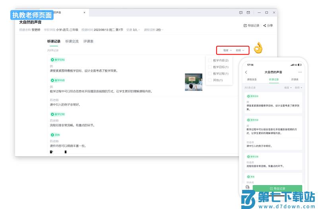Image resolution: width=318 pixels, height=209 pixels.
Task: Click the green 教学过程 tag icon in desktop list
Action: (x=52, y=114)
